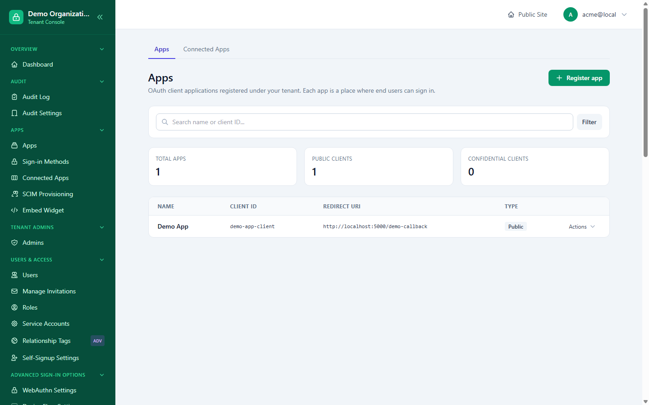
Task: Click the Public type badge
Action: point(516,226)
